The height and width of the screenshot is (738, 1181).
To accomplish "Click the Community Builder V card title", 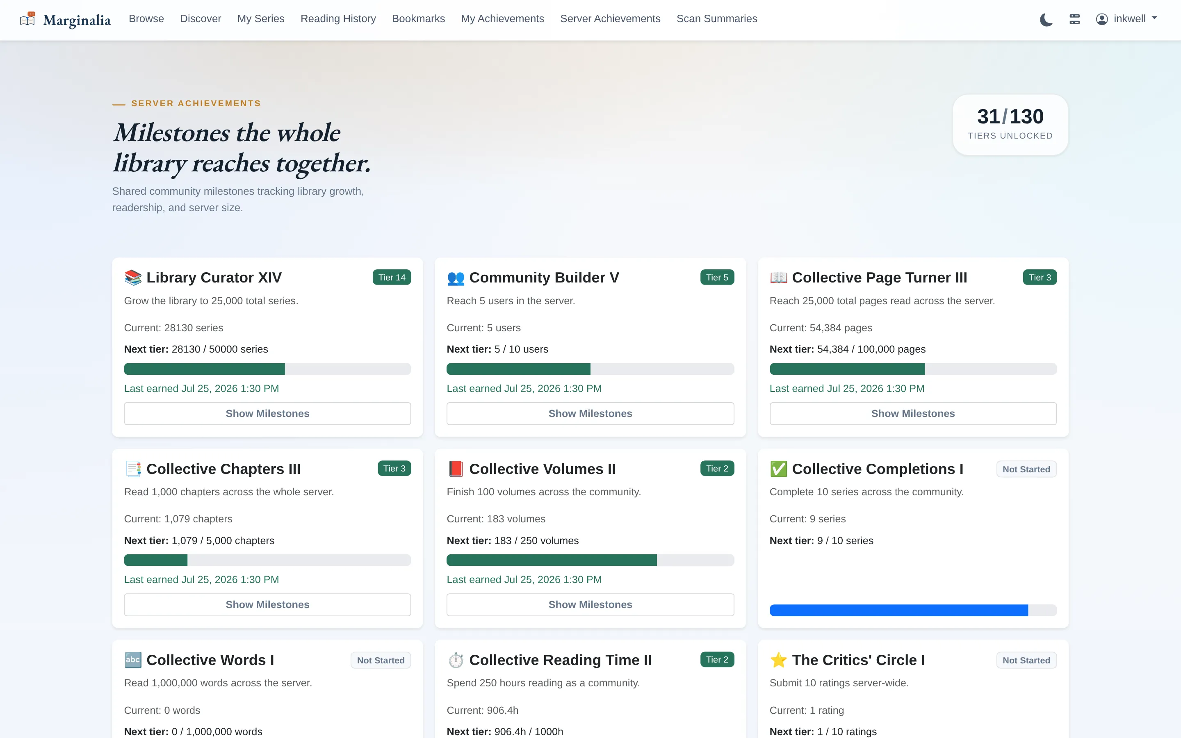I will pyautogui.click(x=544, y=277).
